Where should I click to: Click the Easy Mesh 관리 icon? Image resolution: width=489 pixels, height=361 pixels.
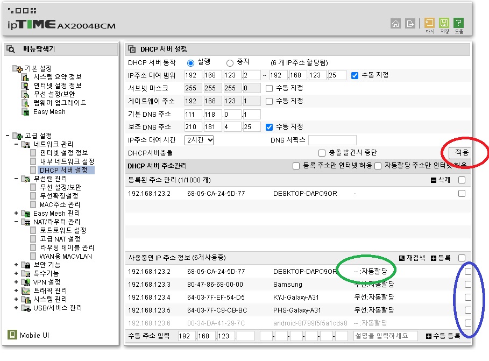(26, 214)
